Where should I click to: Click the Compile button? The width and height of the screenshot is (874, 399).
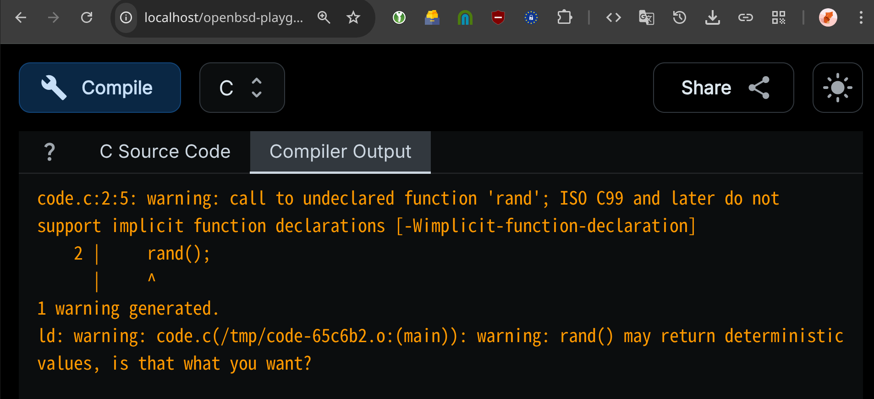pyautogui.click(x=100, y=88)
